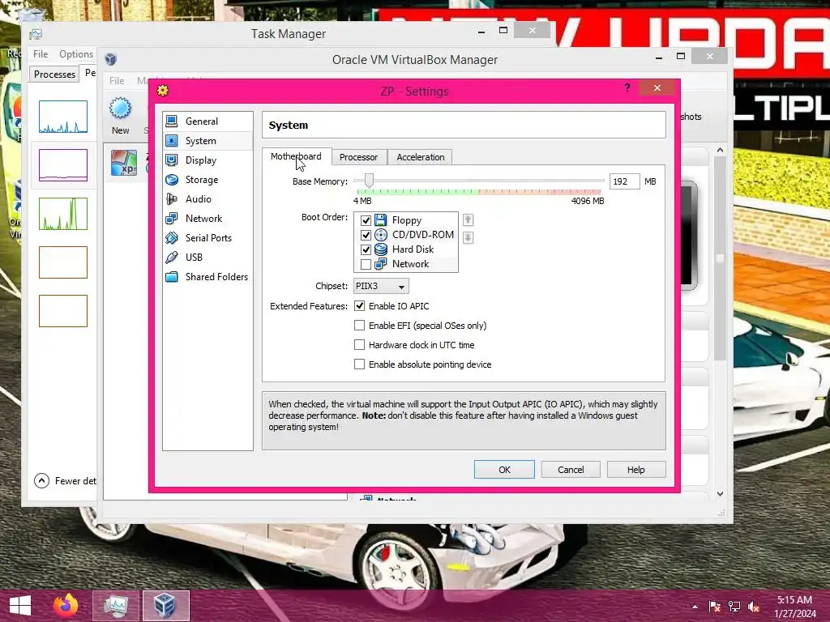
Task: Switch to VirtualBox taskbar icon
Action: (x=165, y=606)
